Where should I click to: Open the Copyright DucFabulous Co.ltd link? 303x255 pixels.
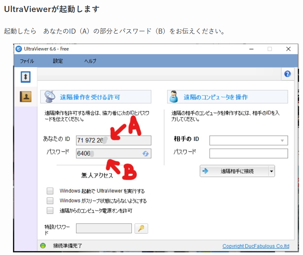click(x=256, y=246)
